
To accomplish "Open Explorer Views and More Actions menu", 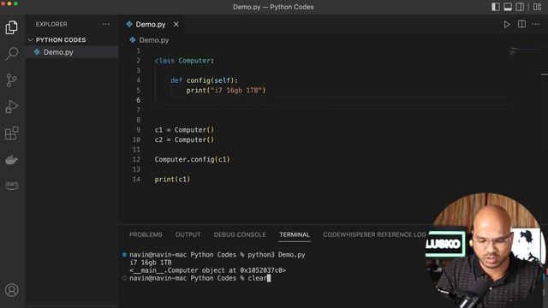I will (x=106, y=24).
